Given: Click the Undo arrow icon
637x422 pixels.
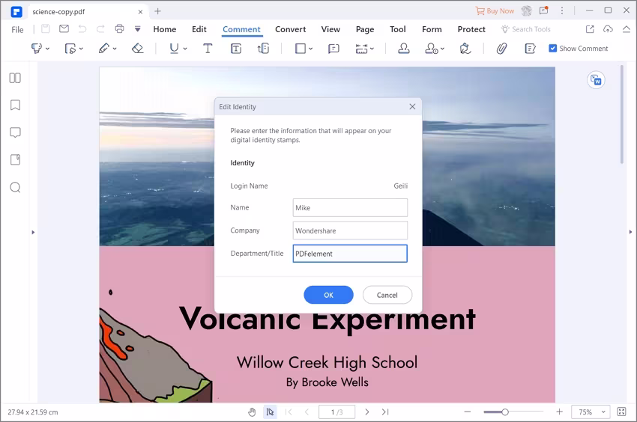Looking at the screenshot, I should [x=82, y=29].
